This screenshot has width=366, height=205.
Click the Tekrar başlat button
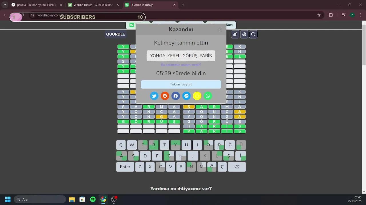click(181, 84)
